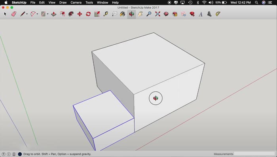The height and width of the screenshot is (157, 277).
Task: Click the Measurements input box
Action: tap(254, 154)
